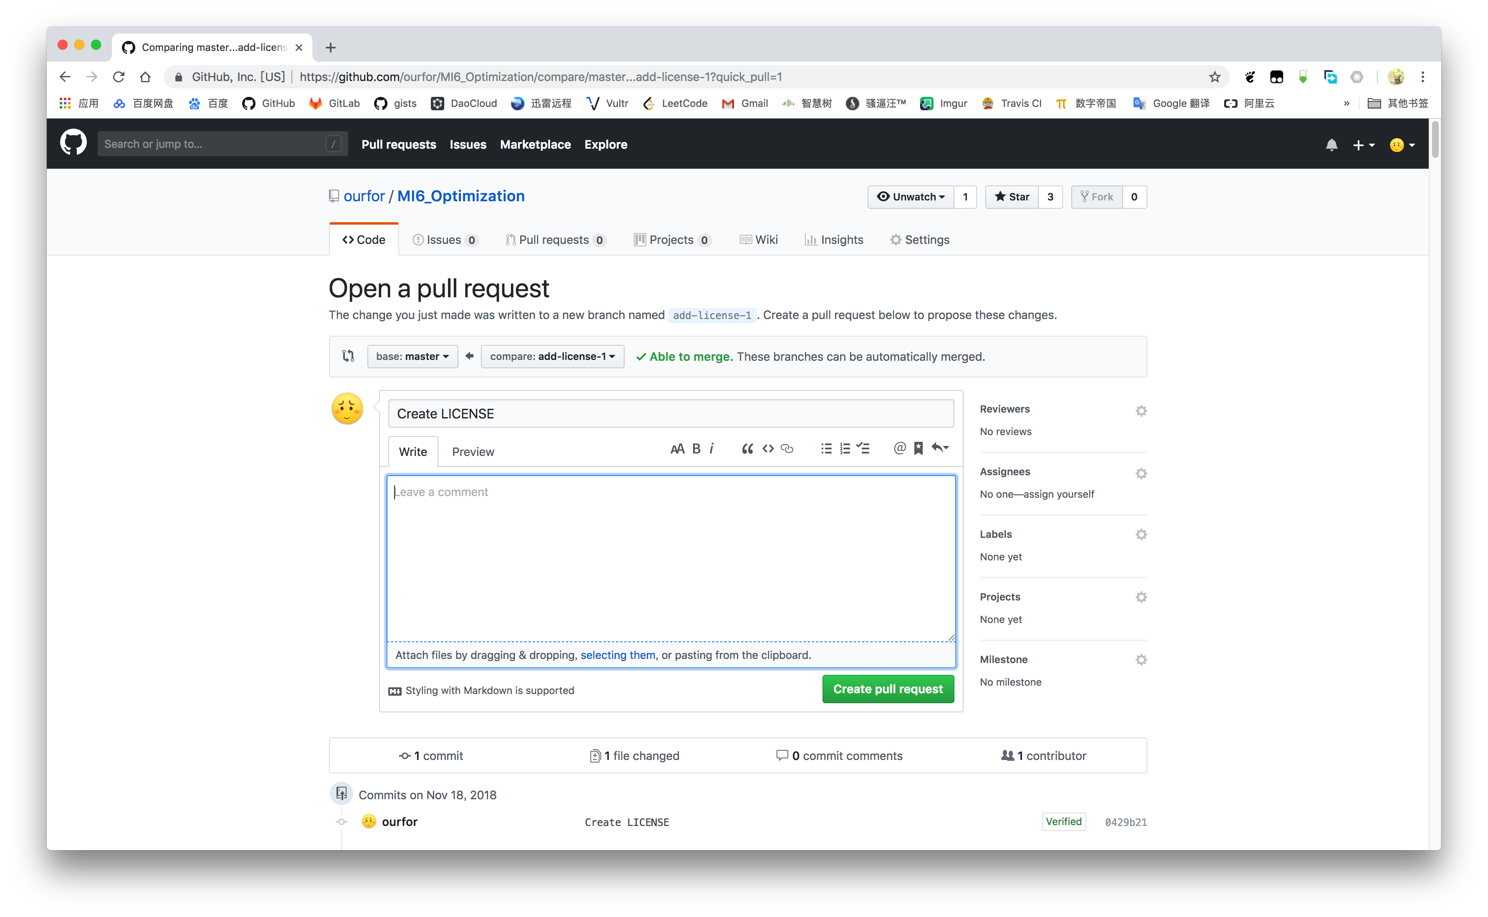Star the repository

pos(1012,197)
